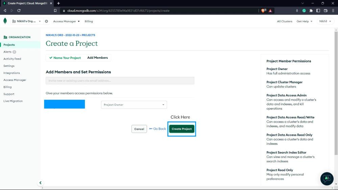The image size is (338, 190).
Task: Click NIKHIL'S ORG breadcrumb link
Action: point(63,35)
